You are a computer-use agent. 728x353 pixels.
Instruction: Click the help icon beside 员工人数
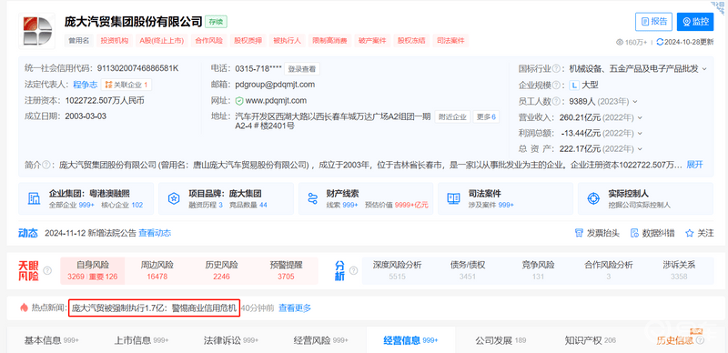tap(556, 101)
